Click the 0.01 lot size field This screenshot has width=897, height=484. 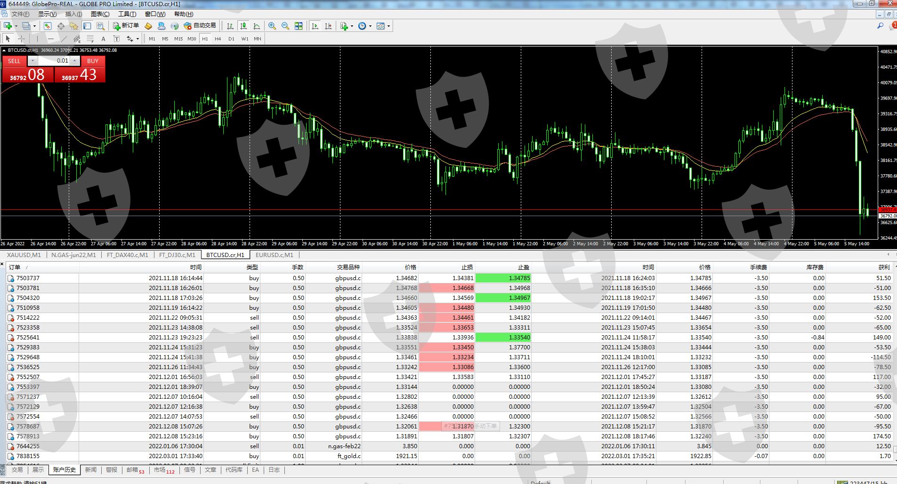click(54, 61)
